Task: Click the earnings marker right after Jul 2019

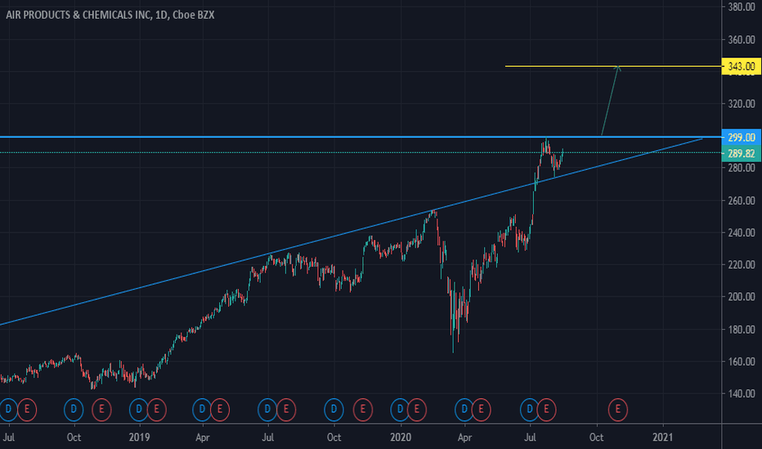Action: pos(286,410)
